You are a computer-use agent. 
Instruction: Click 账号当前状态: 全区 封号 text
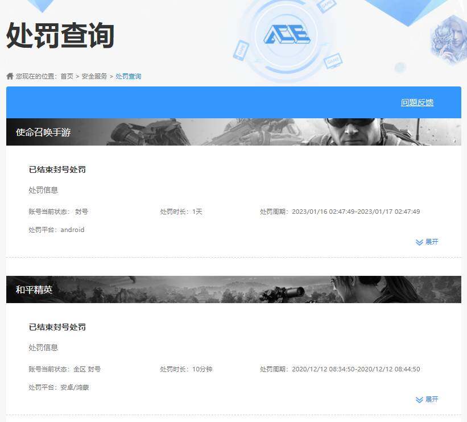pos(65,369)
